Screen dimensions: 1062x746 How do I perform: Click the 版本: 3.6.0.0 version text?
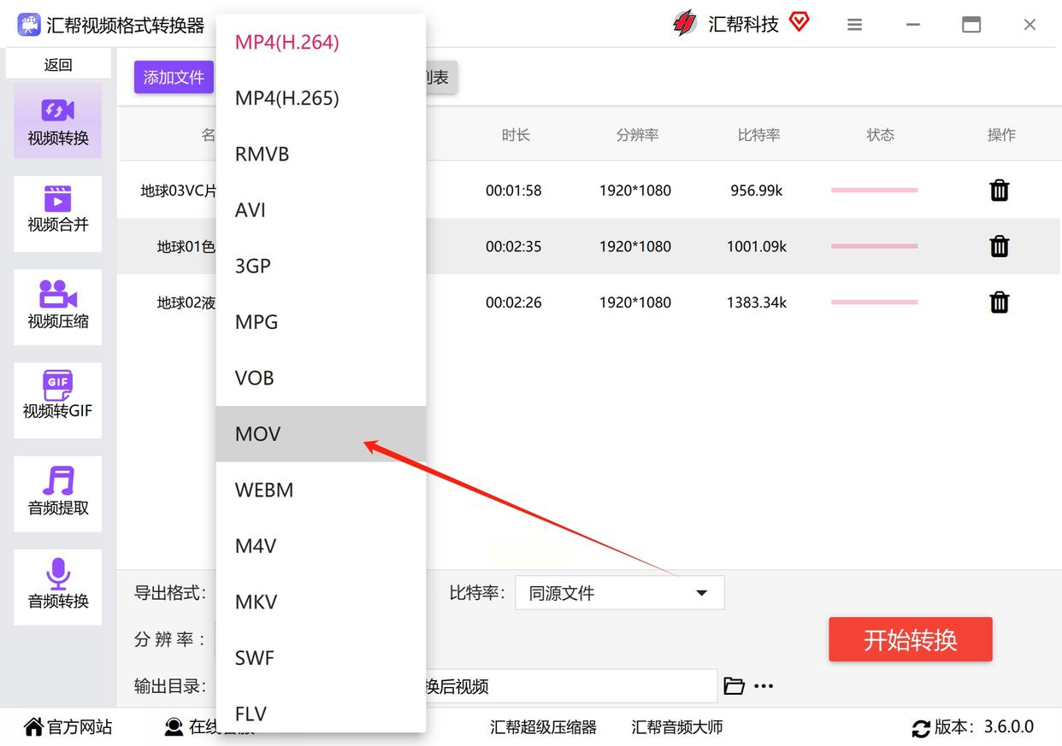[984, 727]
